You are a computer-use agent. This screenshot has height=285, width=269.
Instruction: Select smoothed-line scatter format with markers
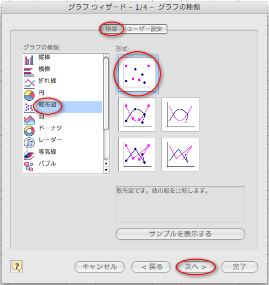coord(137,114)
